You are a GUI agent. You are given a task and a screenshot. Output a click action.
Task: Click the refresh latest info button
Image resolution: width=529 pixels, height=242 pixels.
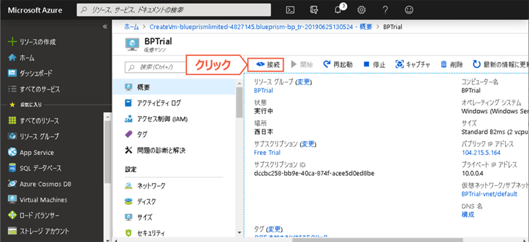[x=501, y=65]
